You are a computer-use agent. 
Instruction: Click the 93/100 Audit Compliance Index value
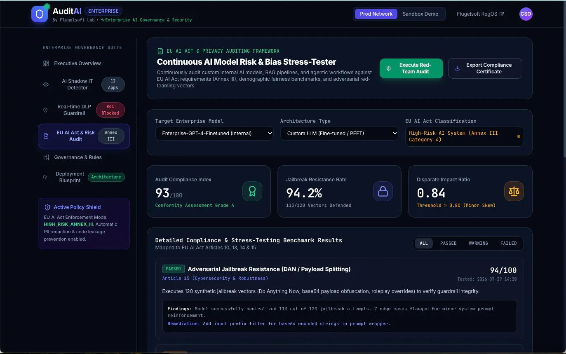click(169, 193)
